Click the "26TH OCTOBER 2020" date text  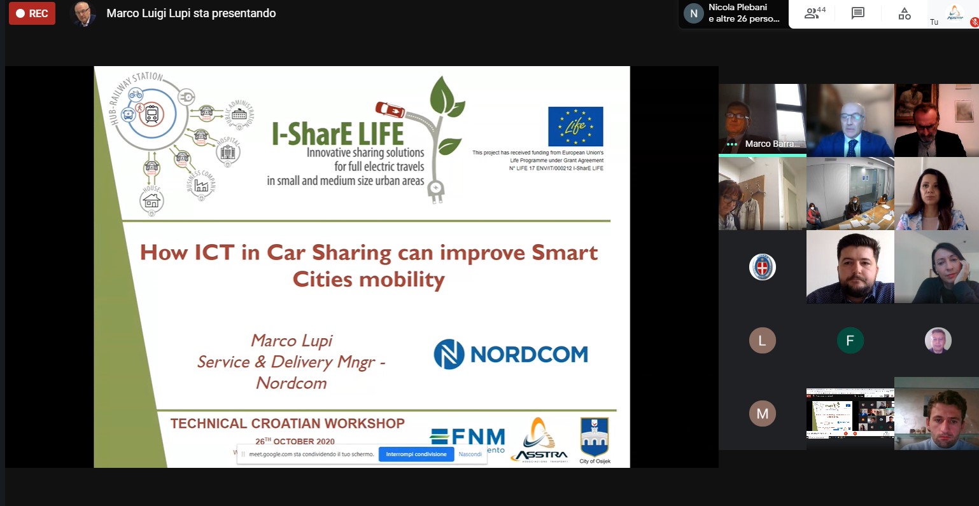pyautogui.click(x=295, y=441)
